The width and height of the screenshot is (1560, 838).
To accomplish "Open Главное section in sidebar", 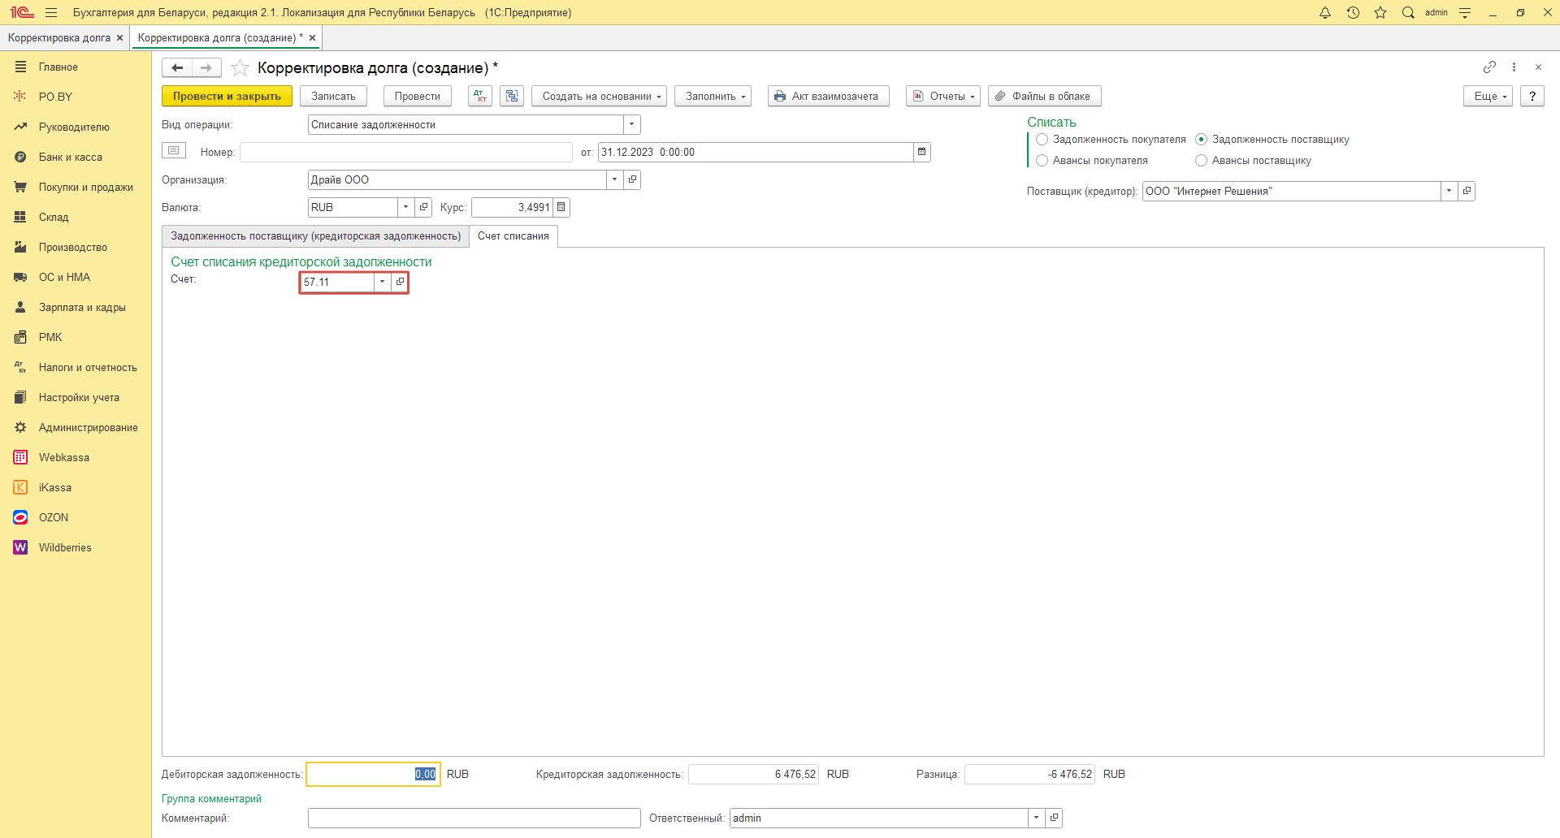I will pos(58,67).
